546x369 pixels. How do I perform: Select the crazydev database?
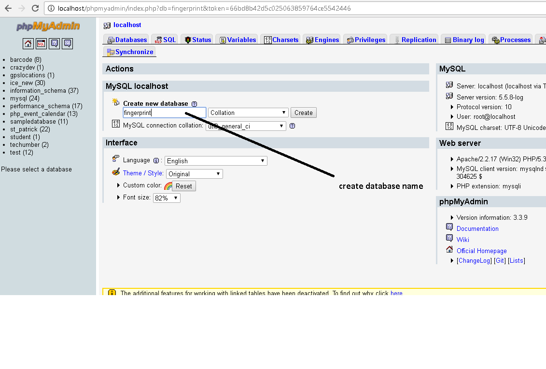pos(27,68)
